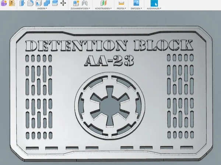Select the Imperial emblem center cutout
This screenshot has width=221, height=165.
[110, 106]
